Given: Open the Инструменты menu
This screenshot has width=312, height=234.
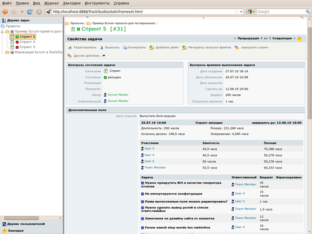Looking at the screenshot, I should [97, 3].
